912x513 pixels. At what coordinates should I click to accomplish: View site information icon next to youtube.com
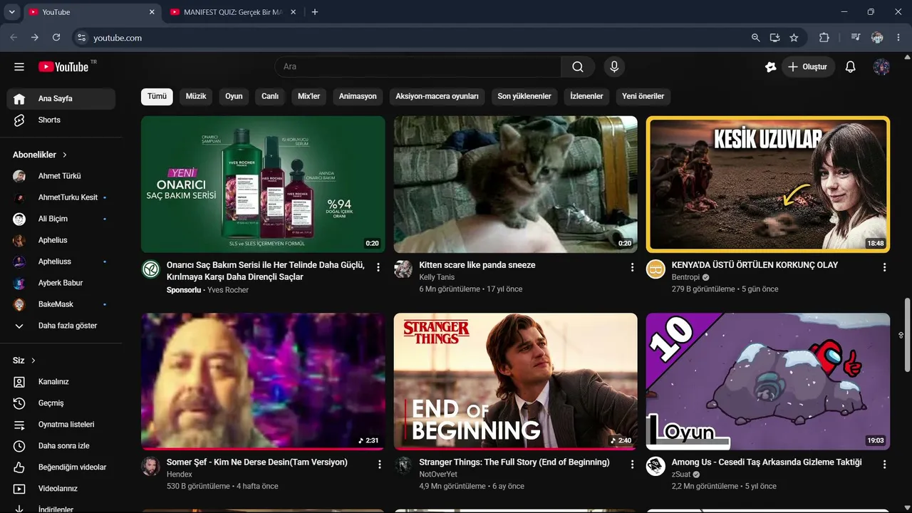pyautogui.click(x=81, y=38)
